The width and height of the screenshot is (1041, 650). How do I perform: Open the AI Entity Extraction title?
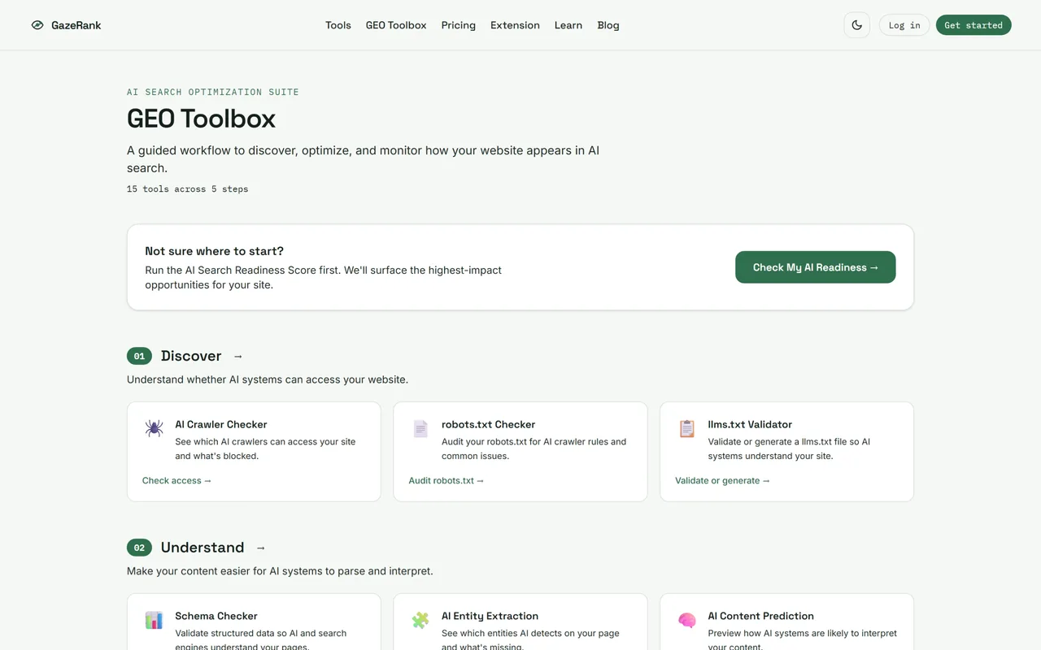point(490,616)
